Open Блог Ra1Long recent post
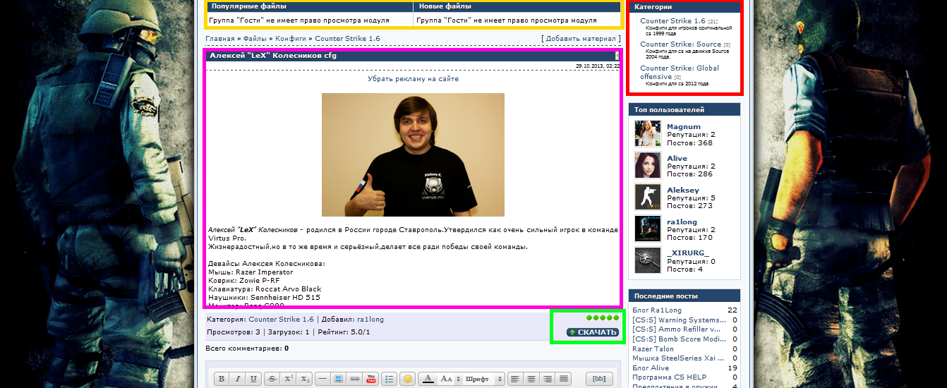This screenshot has width=947, height=388. (657, 310)
